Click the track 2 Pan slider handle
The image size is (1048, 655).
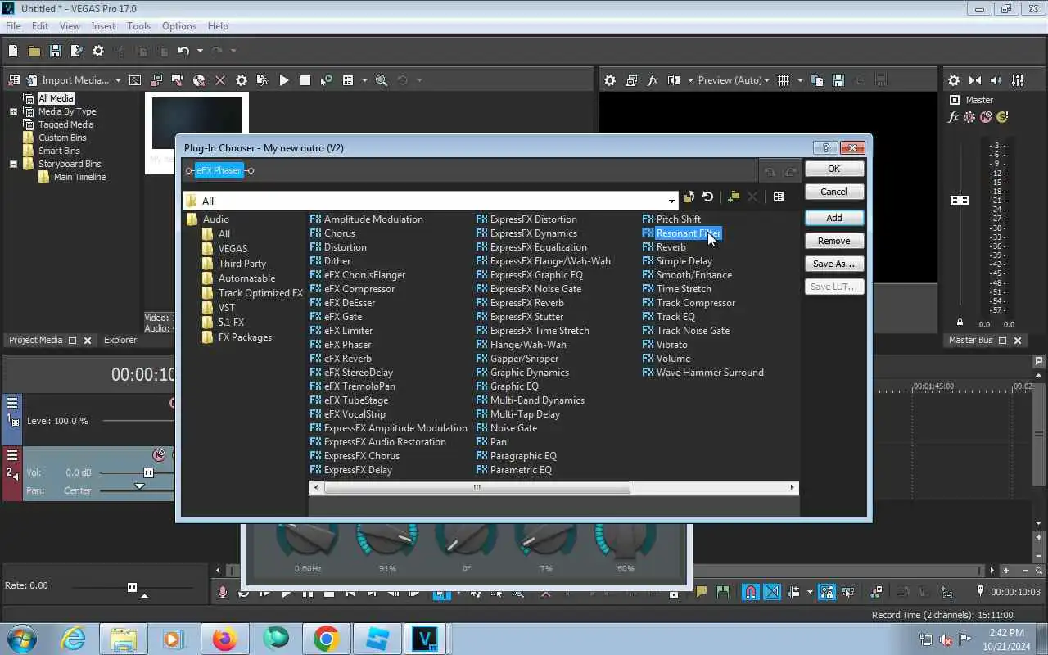[139, 486]
